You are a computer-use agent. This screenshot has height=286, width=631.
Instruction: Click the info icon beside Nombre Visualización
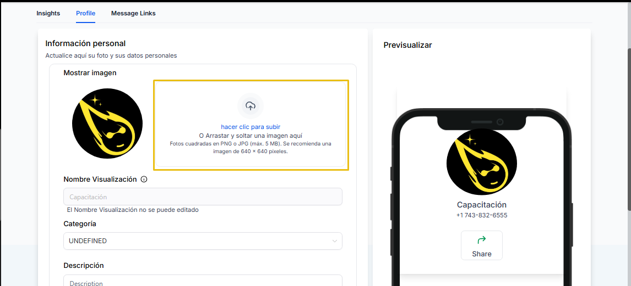(144, 180)
